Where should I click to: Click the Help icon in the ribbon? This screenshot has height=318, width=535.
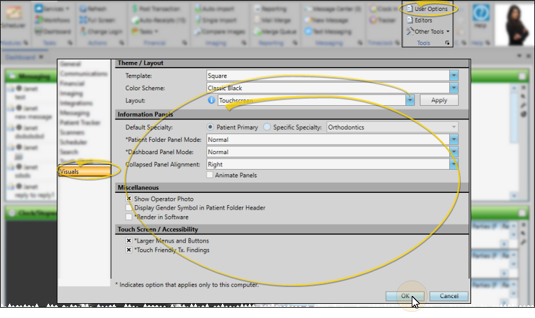coord(480,15)
